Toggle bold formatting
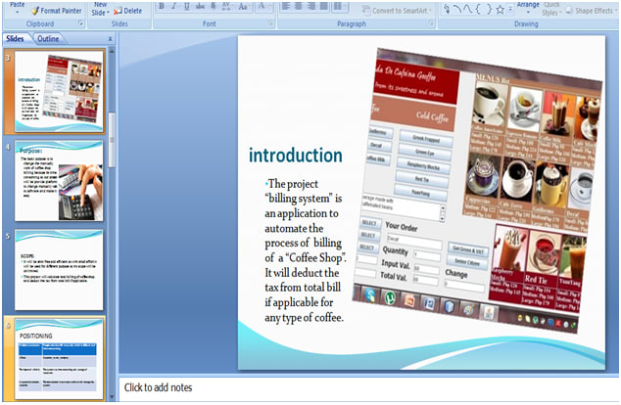Viewport: 621px width, 405px height. (162, 6)
